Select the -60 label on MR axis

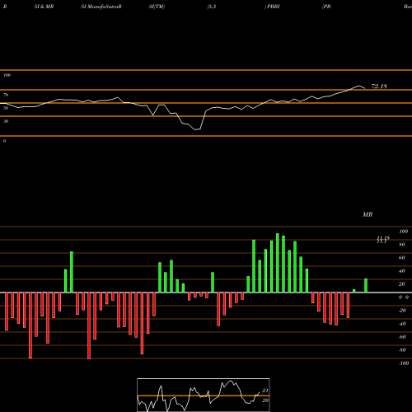pyautogui.click(x=402, y=337)
